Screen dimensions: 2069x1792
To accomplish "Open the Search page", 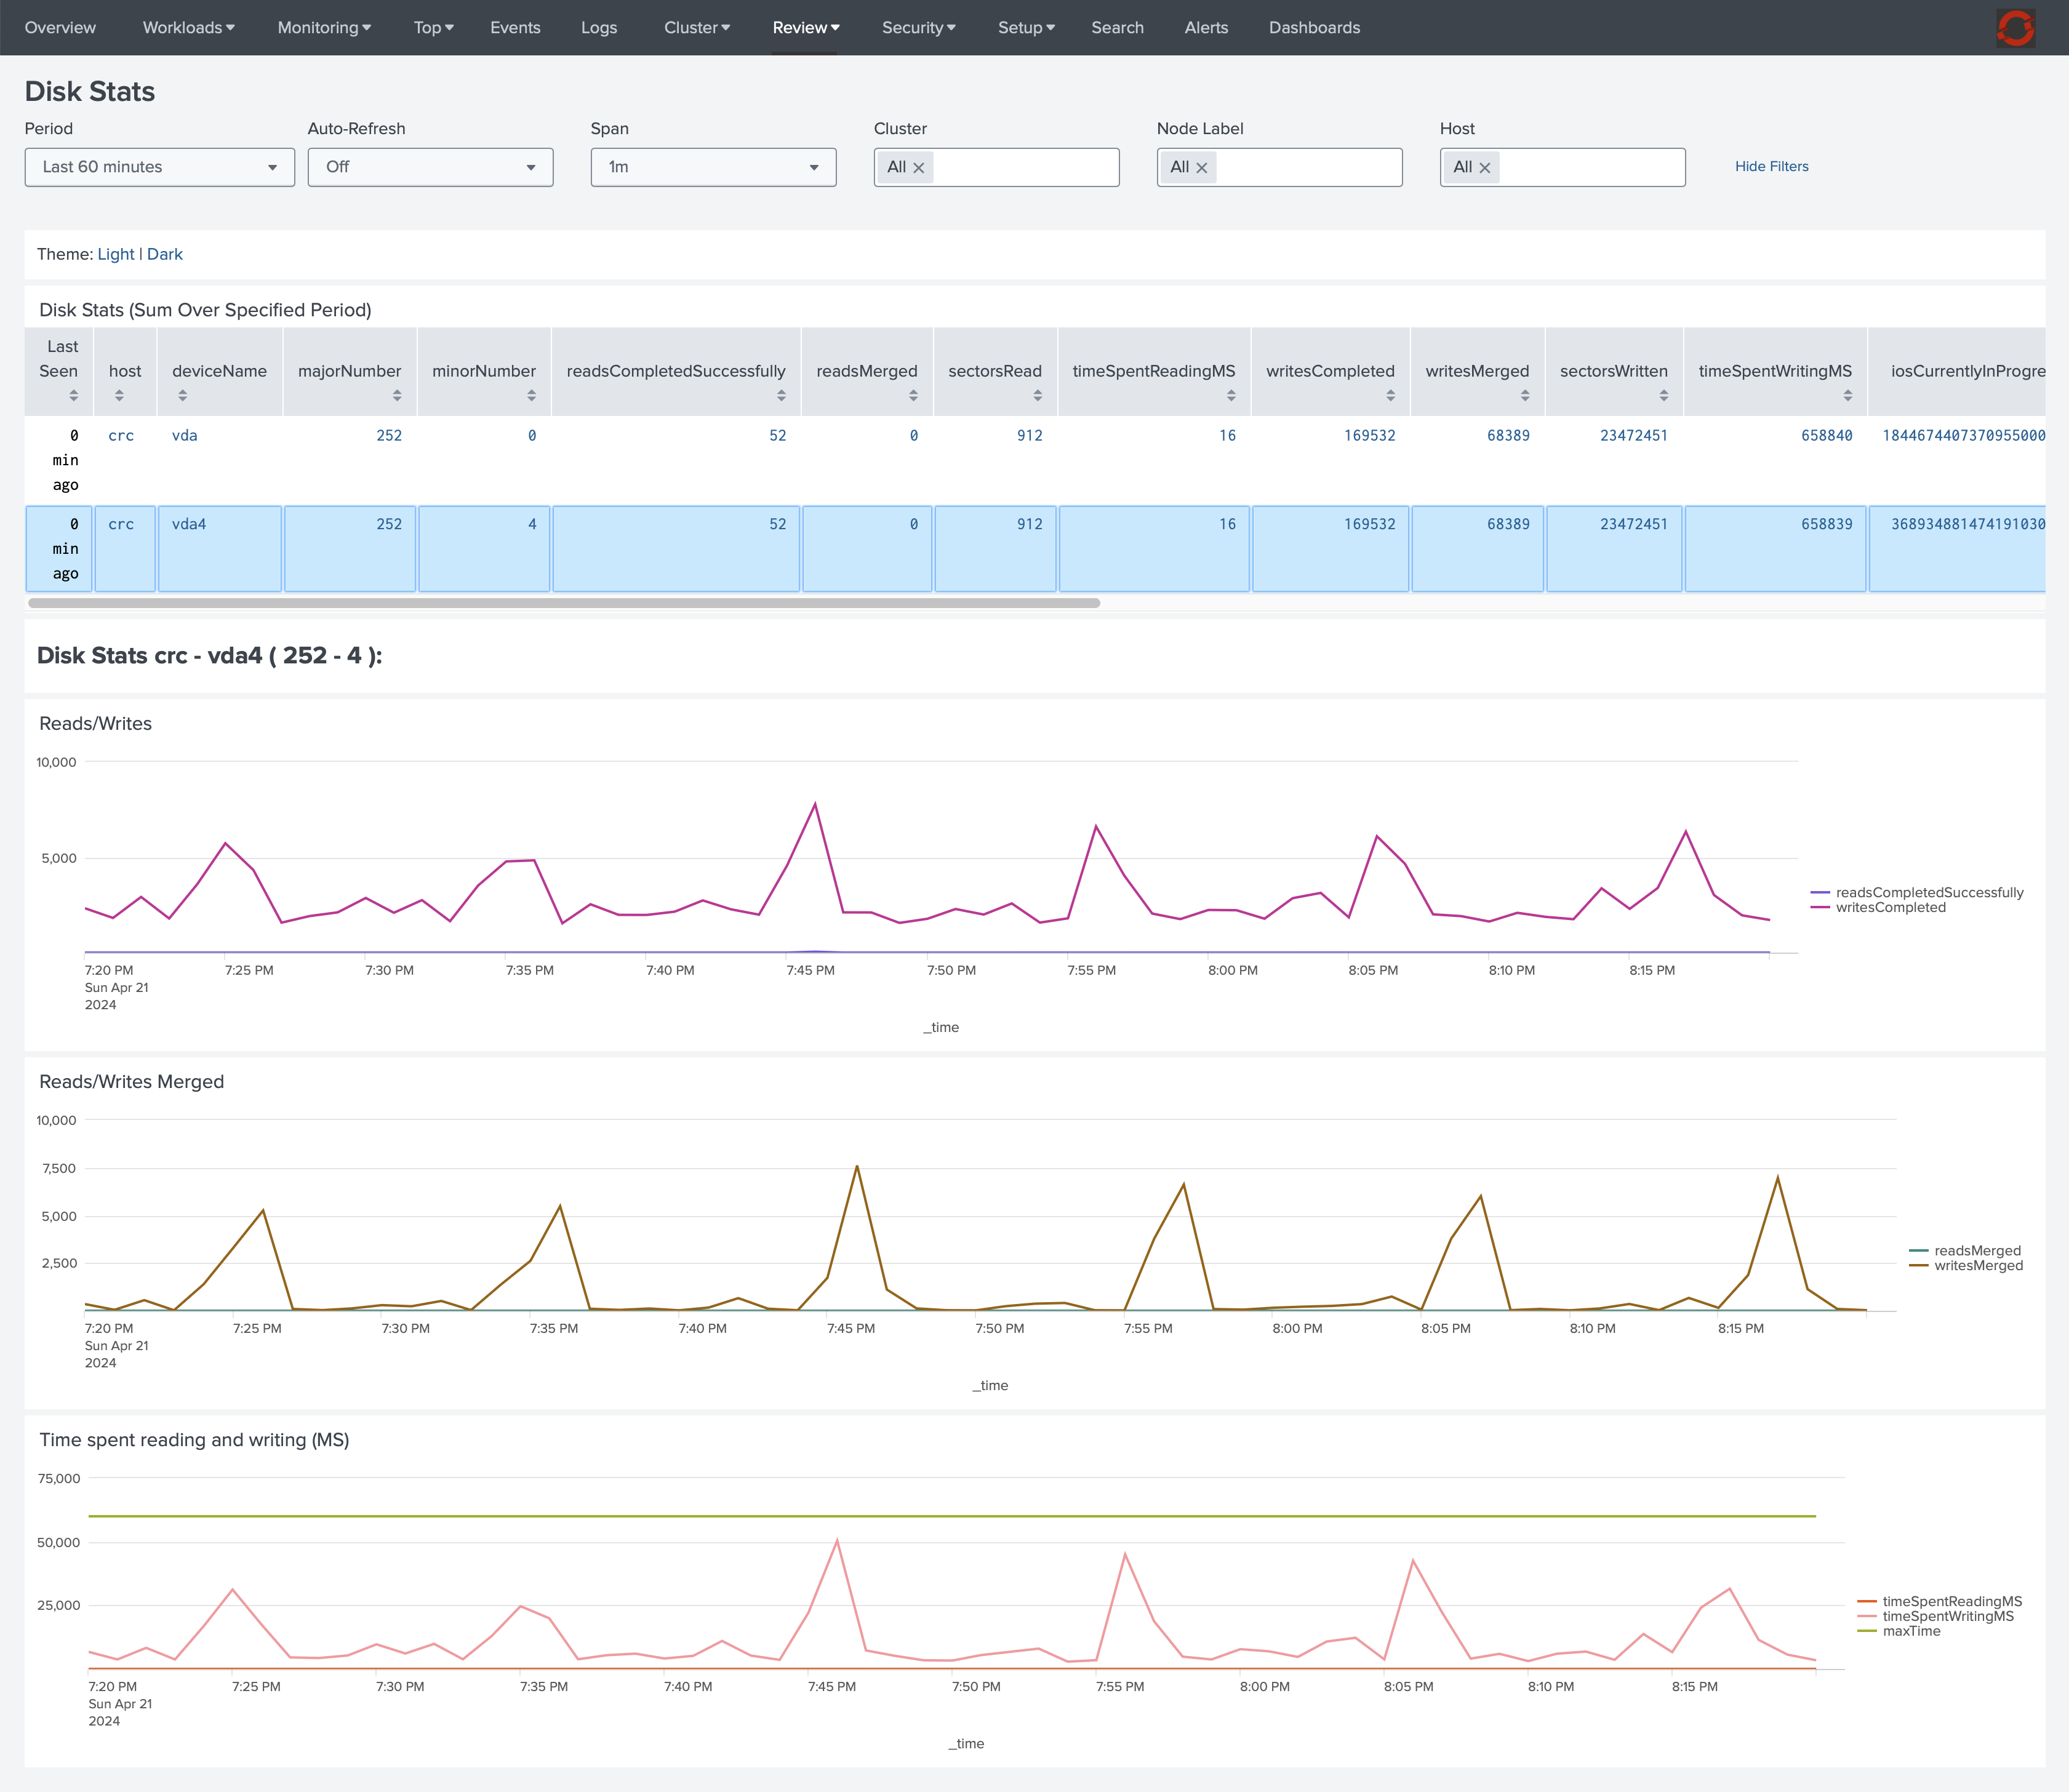I will point(1117,28).
